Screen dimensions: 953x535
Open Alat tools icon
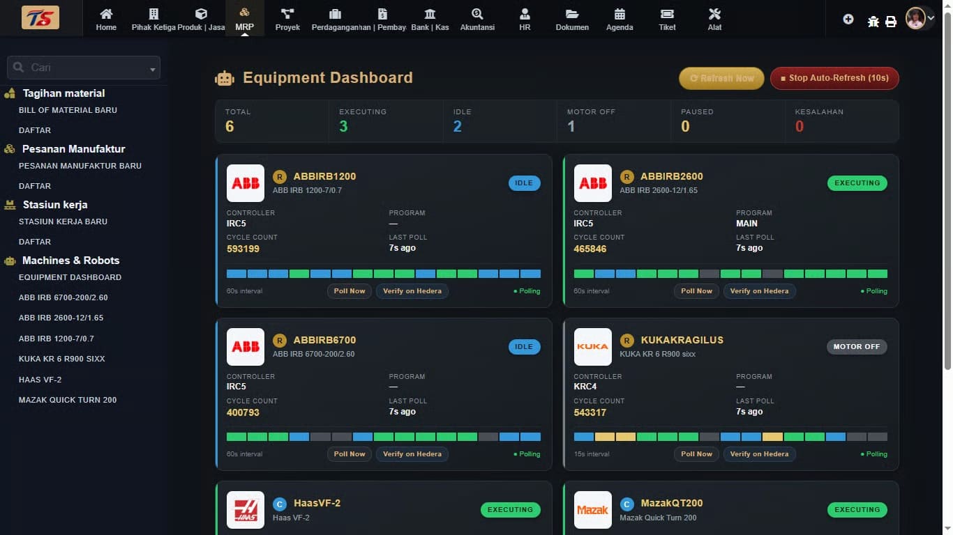tap(714, 13)
